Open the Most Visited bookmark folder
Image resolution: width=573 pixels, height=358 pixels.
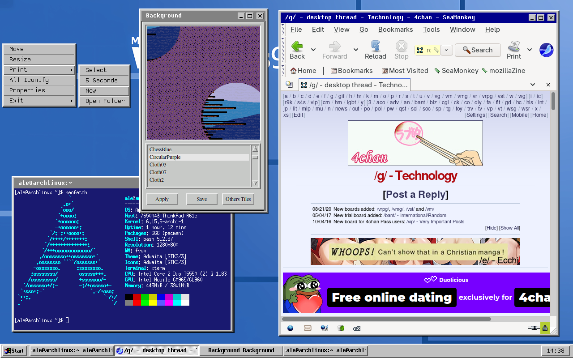coord(405,71)
